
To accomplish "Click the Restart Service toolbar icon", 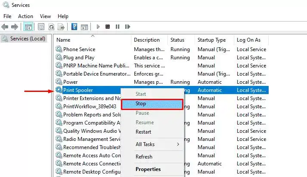I will pos(127,27).
